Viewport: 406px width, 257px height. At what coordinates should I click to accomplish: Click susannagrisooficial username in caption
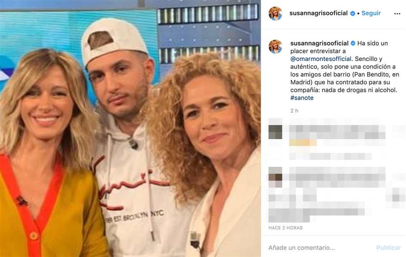(x=319, y=43)
